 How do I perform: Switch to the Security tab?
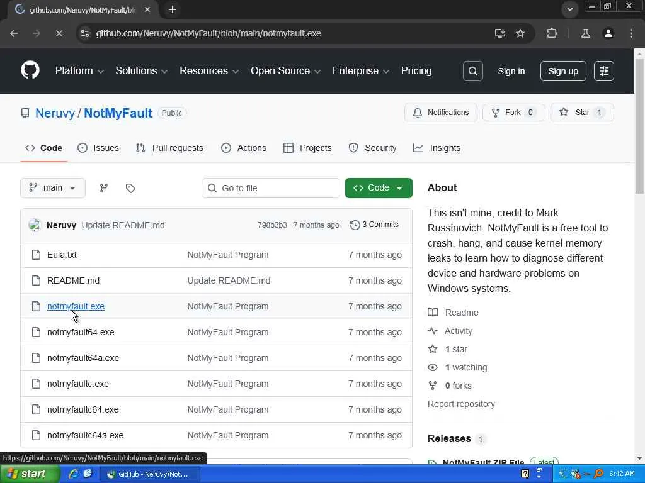[x=373, y=148]
